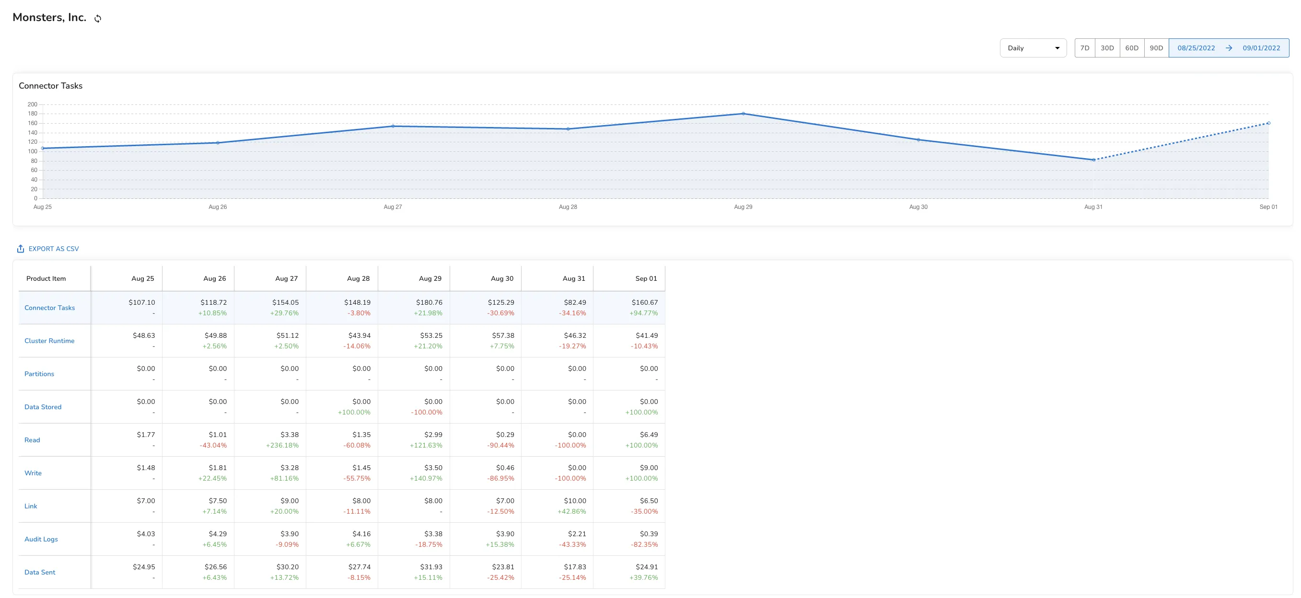Click the Product Item column header
Viewport: 1301px width, 598px height.
[46, 278]
